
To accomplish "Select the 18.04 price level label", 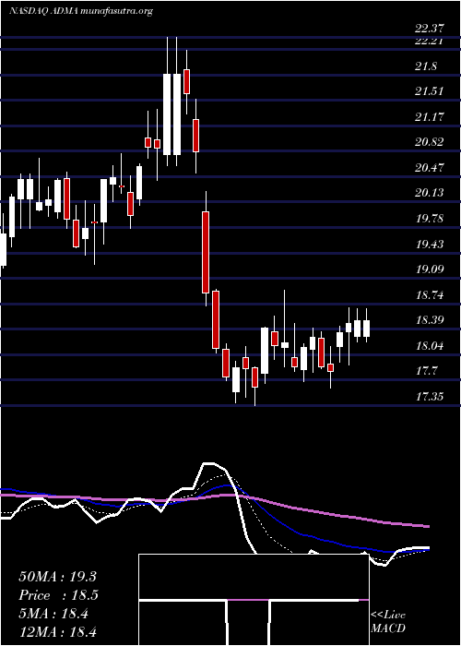I will [430, 346].
